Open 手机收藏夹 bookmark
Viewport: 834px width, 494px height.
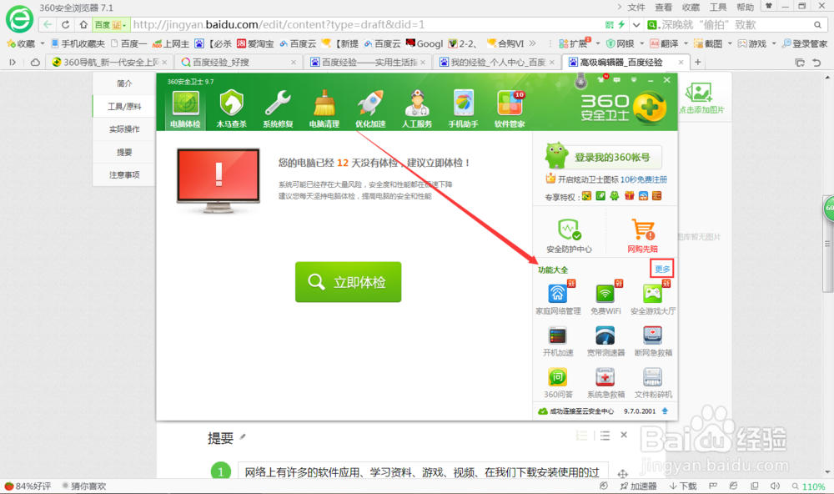point(78,43)
